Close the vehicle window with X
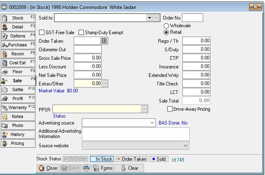 (255, 7)
